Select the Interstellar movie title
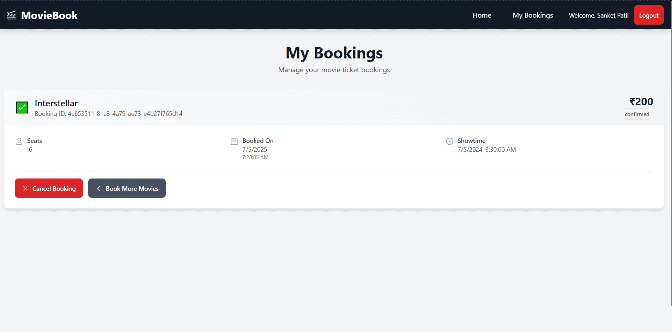This screenshot has height=332, width=672. point(56,103)
